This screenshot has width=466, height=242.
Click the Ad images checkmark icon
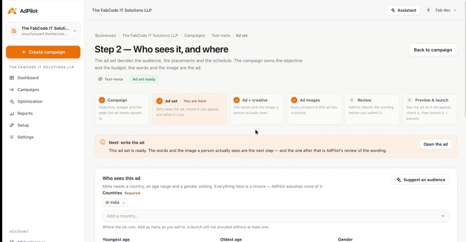[294, 100]
